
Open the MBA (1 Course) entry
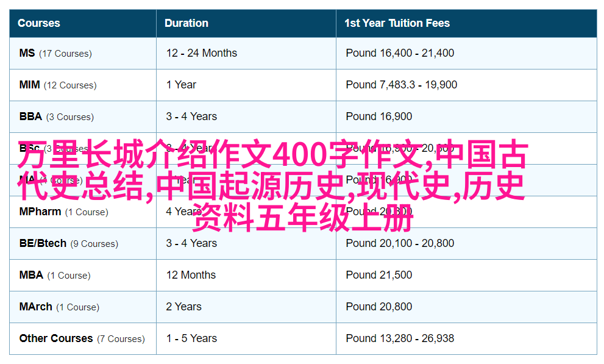point(55,275)
